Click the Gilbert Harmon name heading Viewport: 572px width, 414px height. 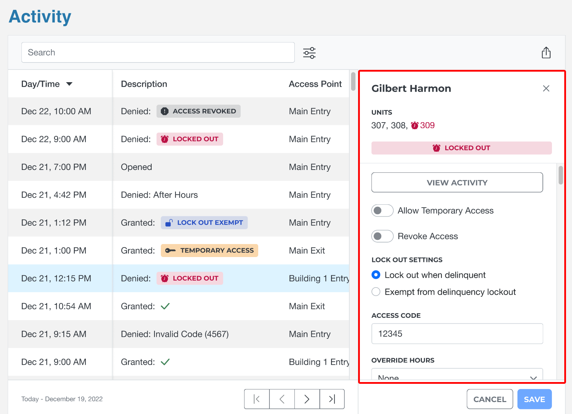411,88
